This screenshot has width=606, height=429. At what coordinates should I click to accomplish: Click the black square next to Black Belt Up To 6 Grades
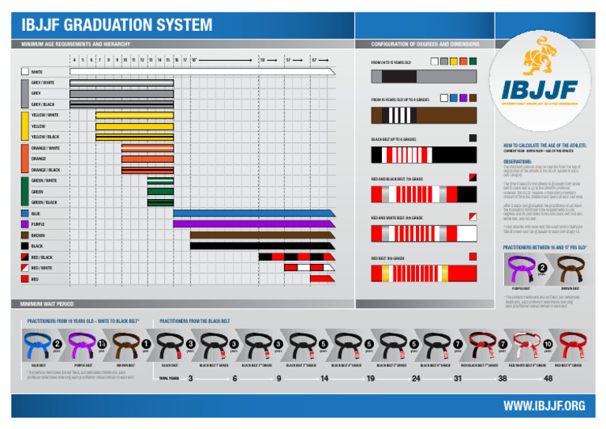(x=473, y=138)
